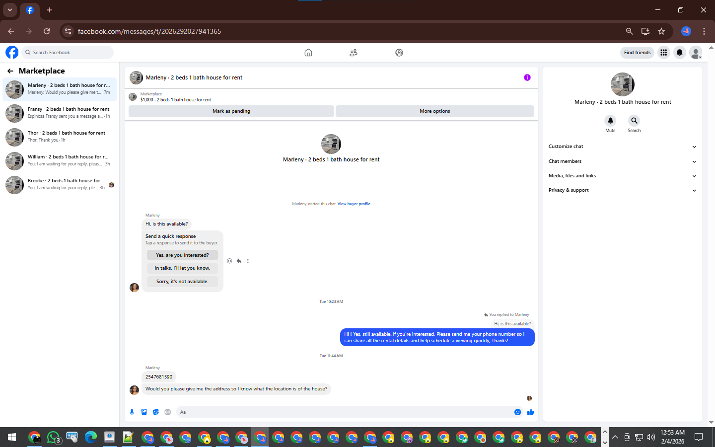Open Thor conversation in list
715x447 pixels.
(x=60, y=137)
